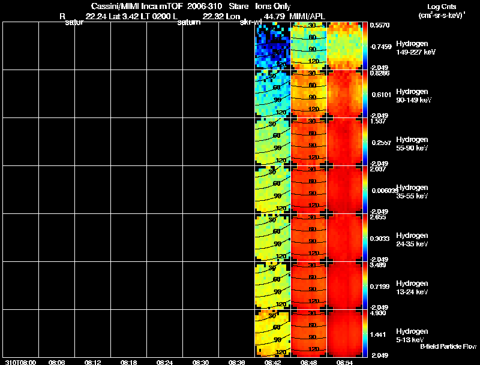
Task: Click the '0.2557' color scale value
Action: tap(382, 143)
